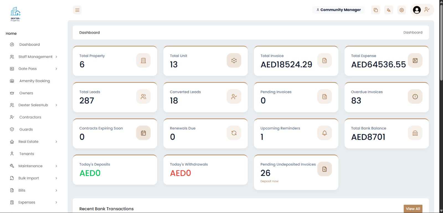
Task: Click the Pending Undeposited Invoices document icon
Action: click(x=324, y=169)
